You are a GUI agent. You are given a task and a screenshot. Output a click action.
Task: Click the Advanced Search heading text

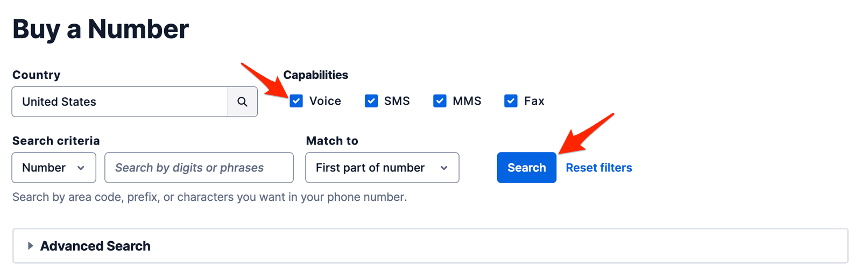coord(95,245)
